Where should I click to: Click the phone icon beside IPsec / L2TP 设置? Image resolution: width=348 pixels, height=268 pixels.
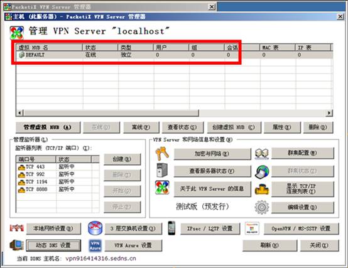pyautogui.click(x=171, y=228)
